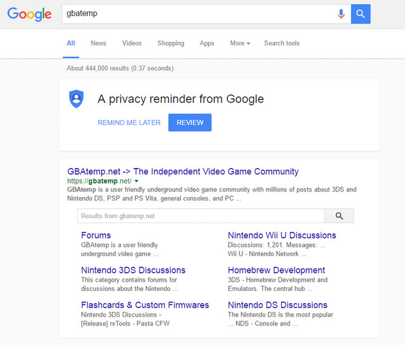
Task: Click the gbatemp.net site search magnifier
Action: [x=339, y=216]
